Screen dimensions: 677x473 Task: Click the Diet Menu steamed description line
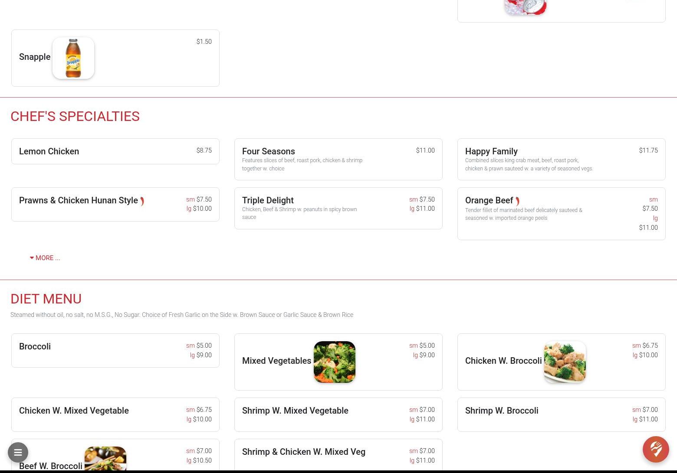coord(182,315)
